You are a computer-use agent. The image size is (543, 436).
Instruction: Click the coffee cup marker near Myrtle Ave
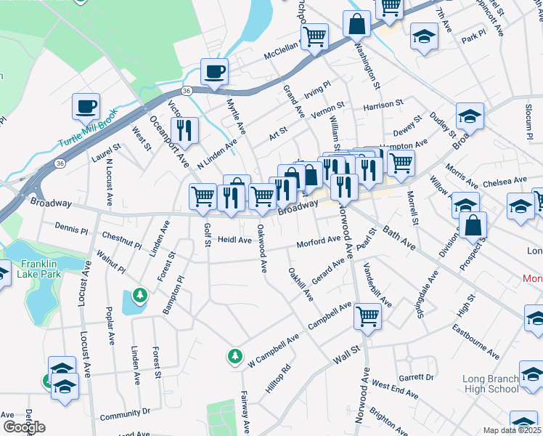tap(214, 74)
